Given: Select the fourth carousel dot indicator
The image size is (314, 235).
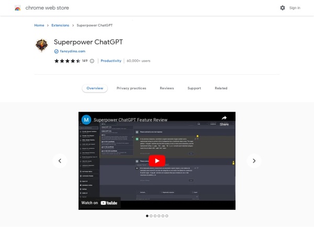Looking at the screenshot, I should (x=159, y=216).
